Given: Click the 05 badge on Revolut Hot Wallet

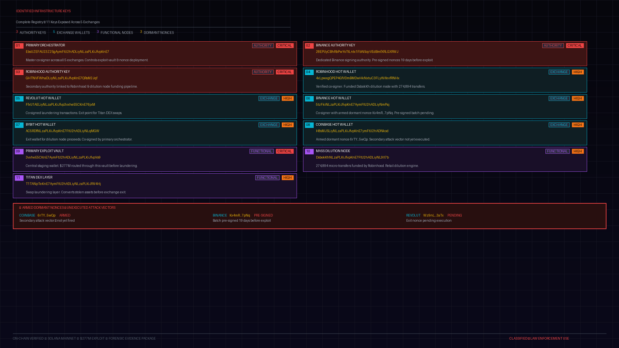Looking at the screenshot, I should coord(19,98).
